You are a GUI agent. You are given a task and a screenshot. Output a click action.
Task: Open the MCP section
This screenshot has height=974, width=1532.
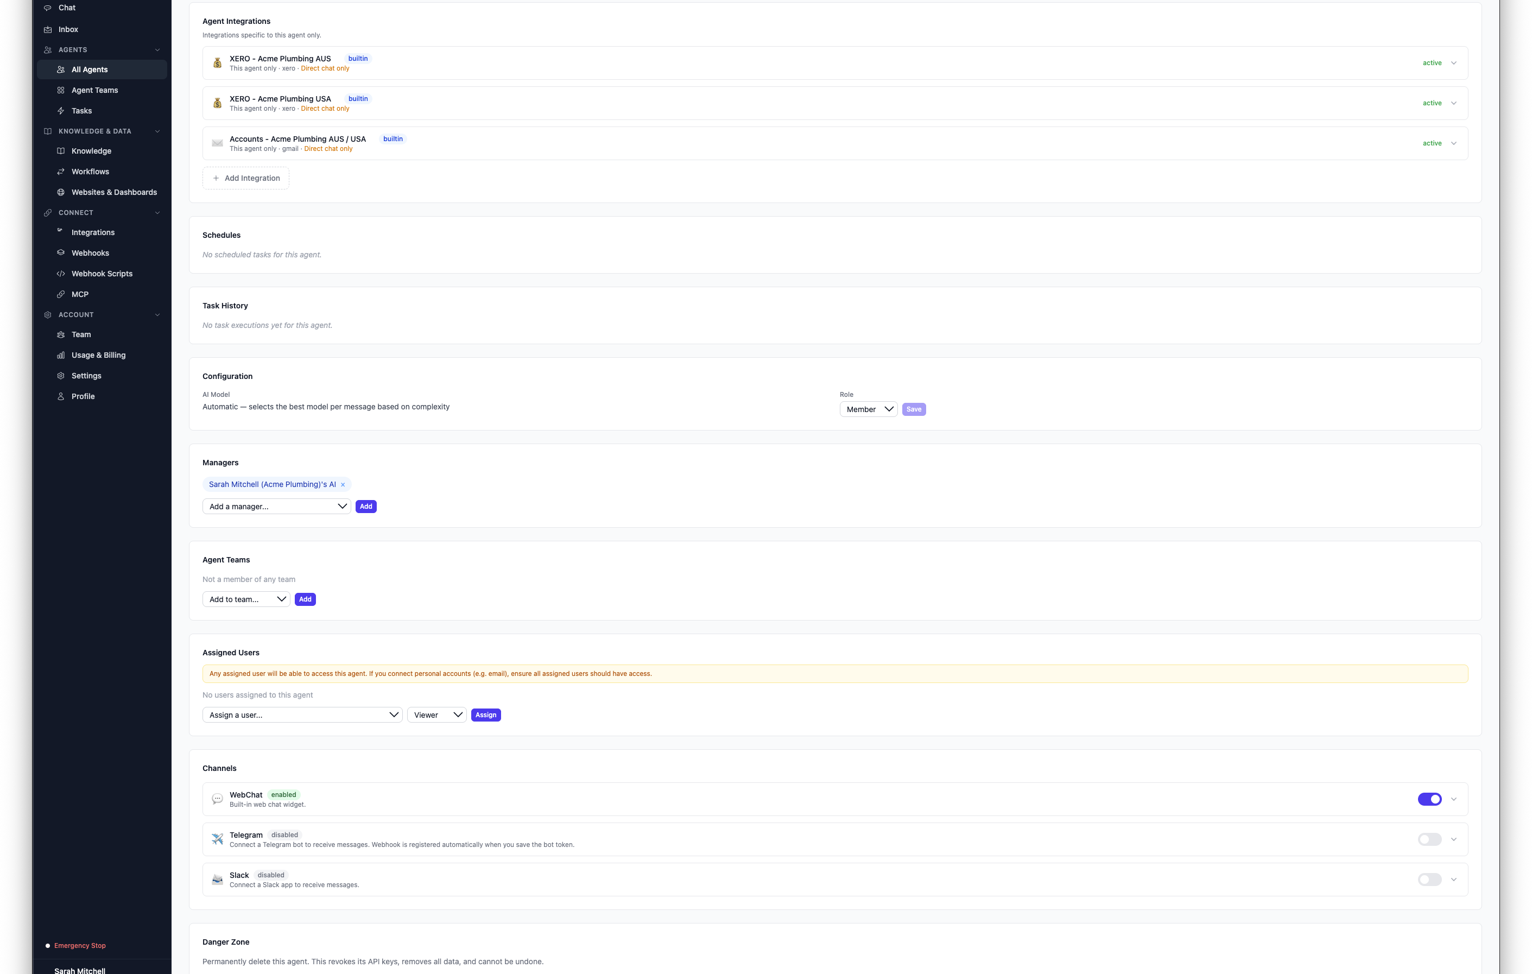point(80,294)
